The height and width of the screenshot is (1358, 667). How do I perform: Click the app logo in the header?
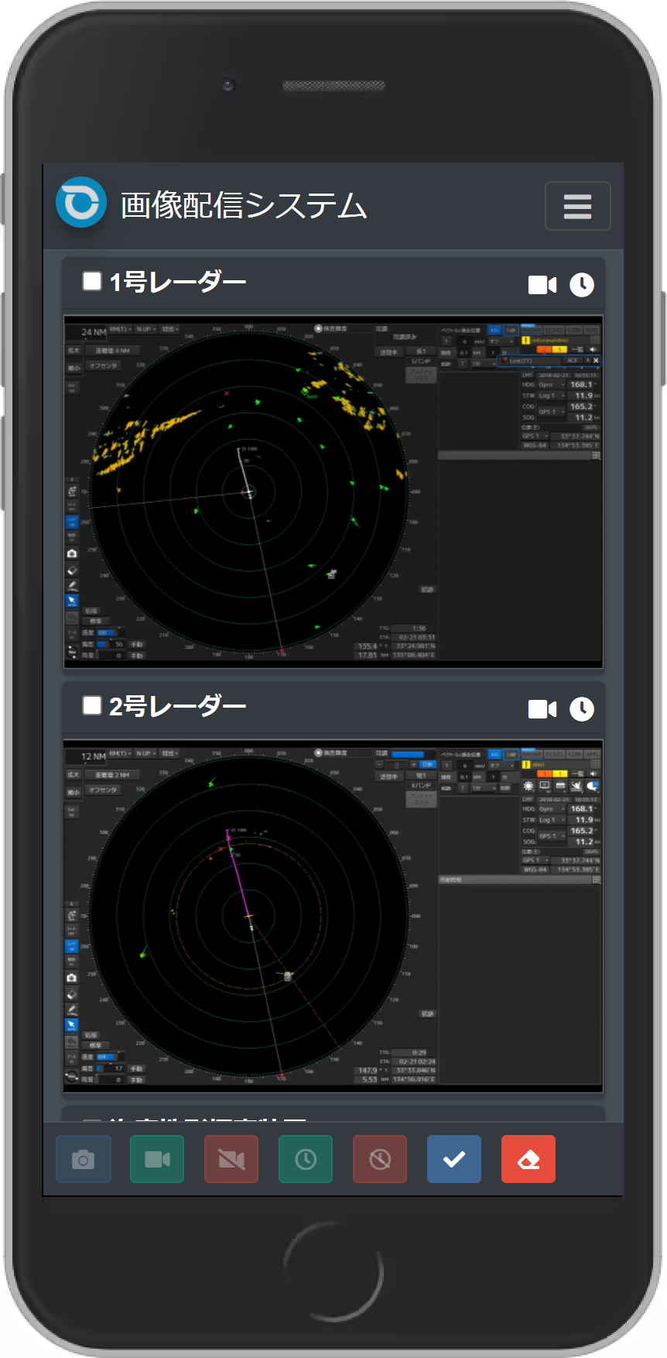click(x=81, y=203)
